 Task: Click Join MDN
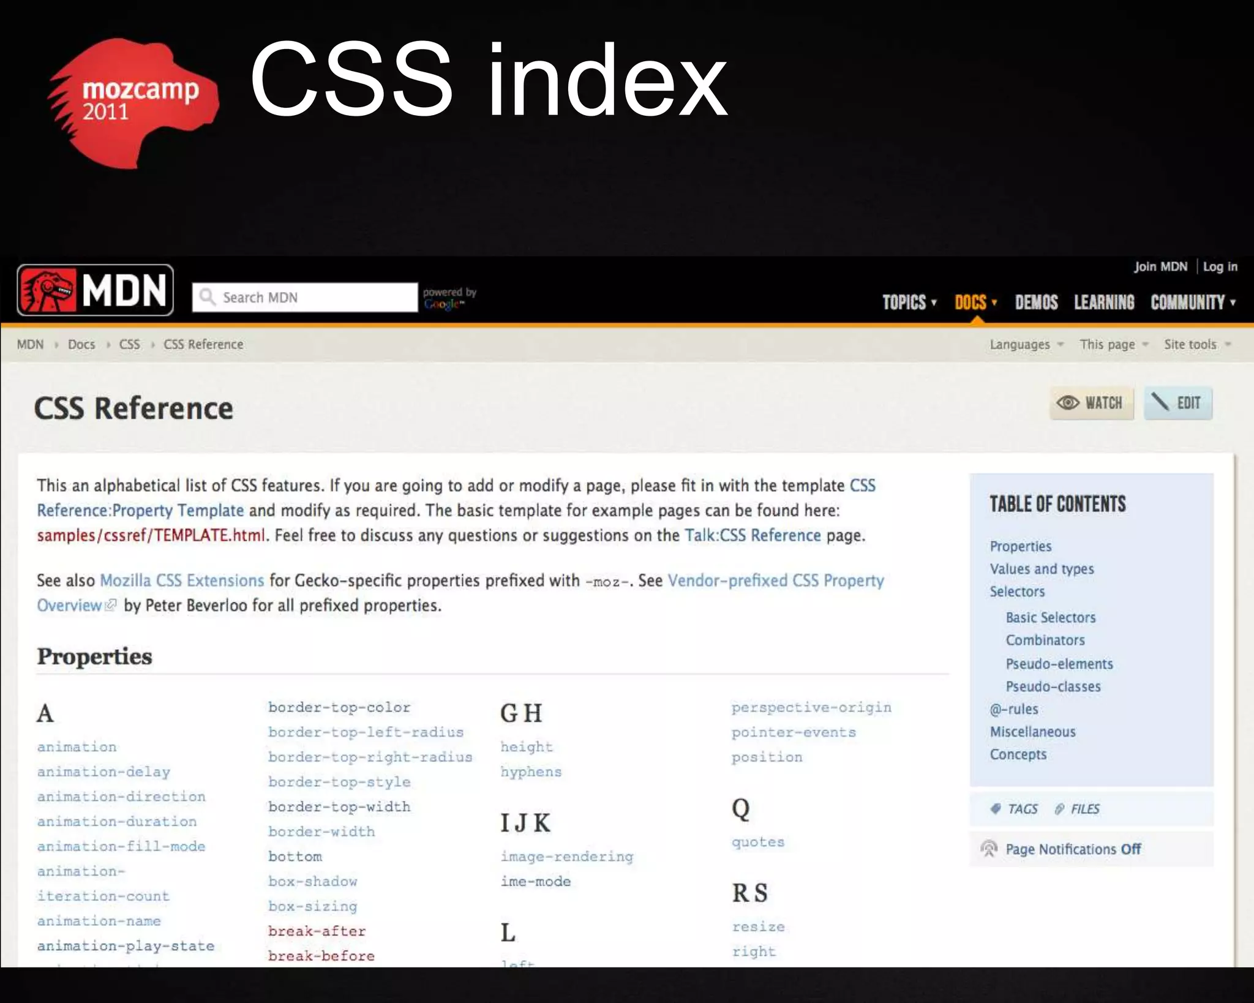[1160, 266]
